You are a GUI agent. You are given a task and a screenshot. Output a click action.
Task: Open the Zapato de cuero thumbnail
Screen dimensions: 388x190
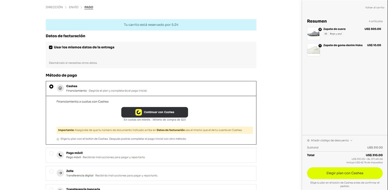click(313, 33)
